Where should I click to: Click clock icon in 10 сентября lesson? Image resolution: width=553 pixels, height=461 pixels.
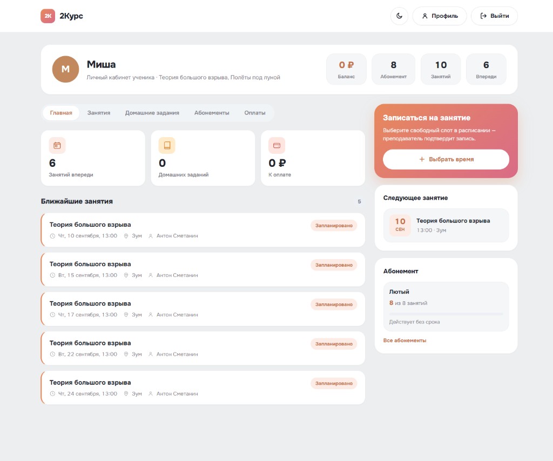52,236
